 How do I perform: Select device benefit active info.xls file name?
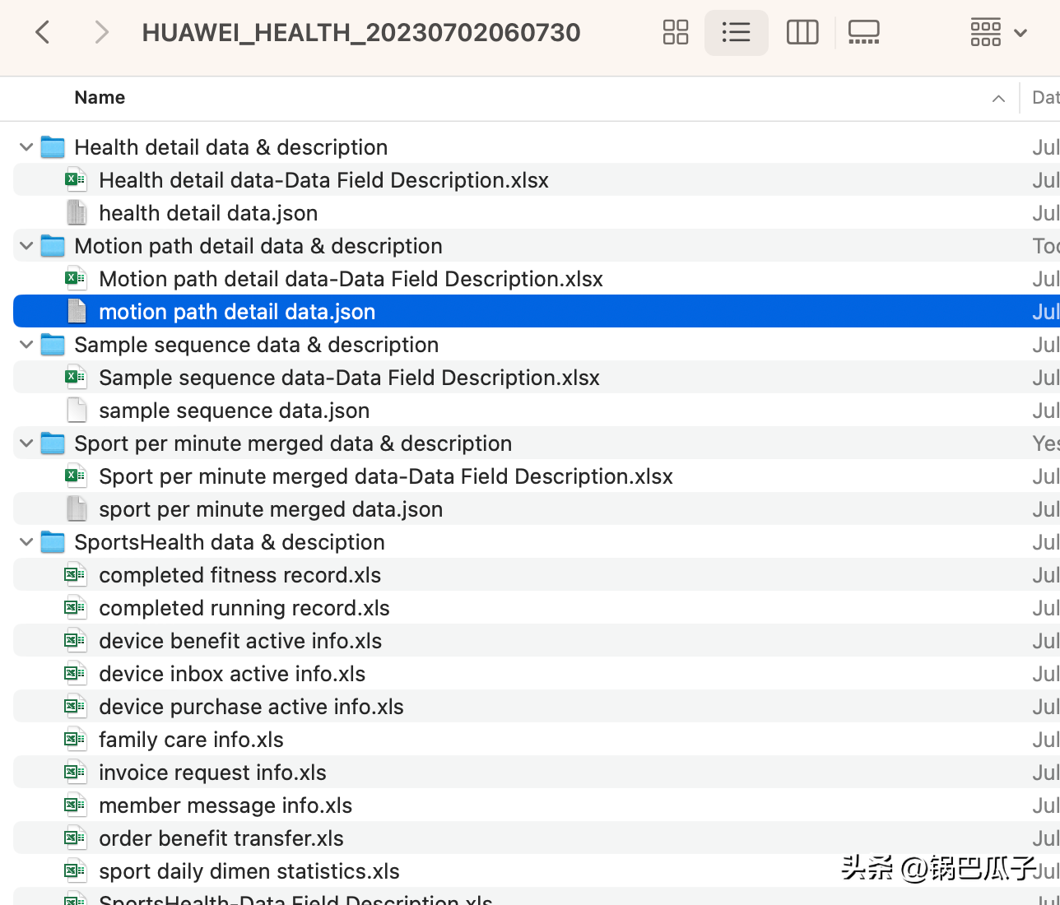(x=240, y=641)
